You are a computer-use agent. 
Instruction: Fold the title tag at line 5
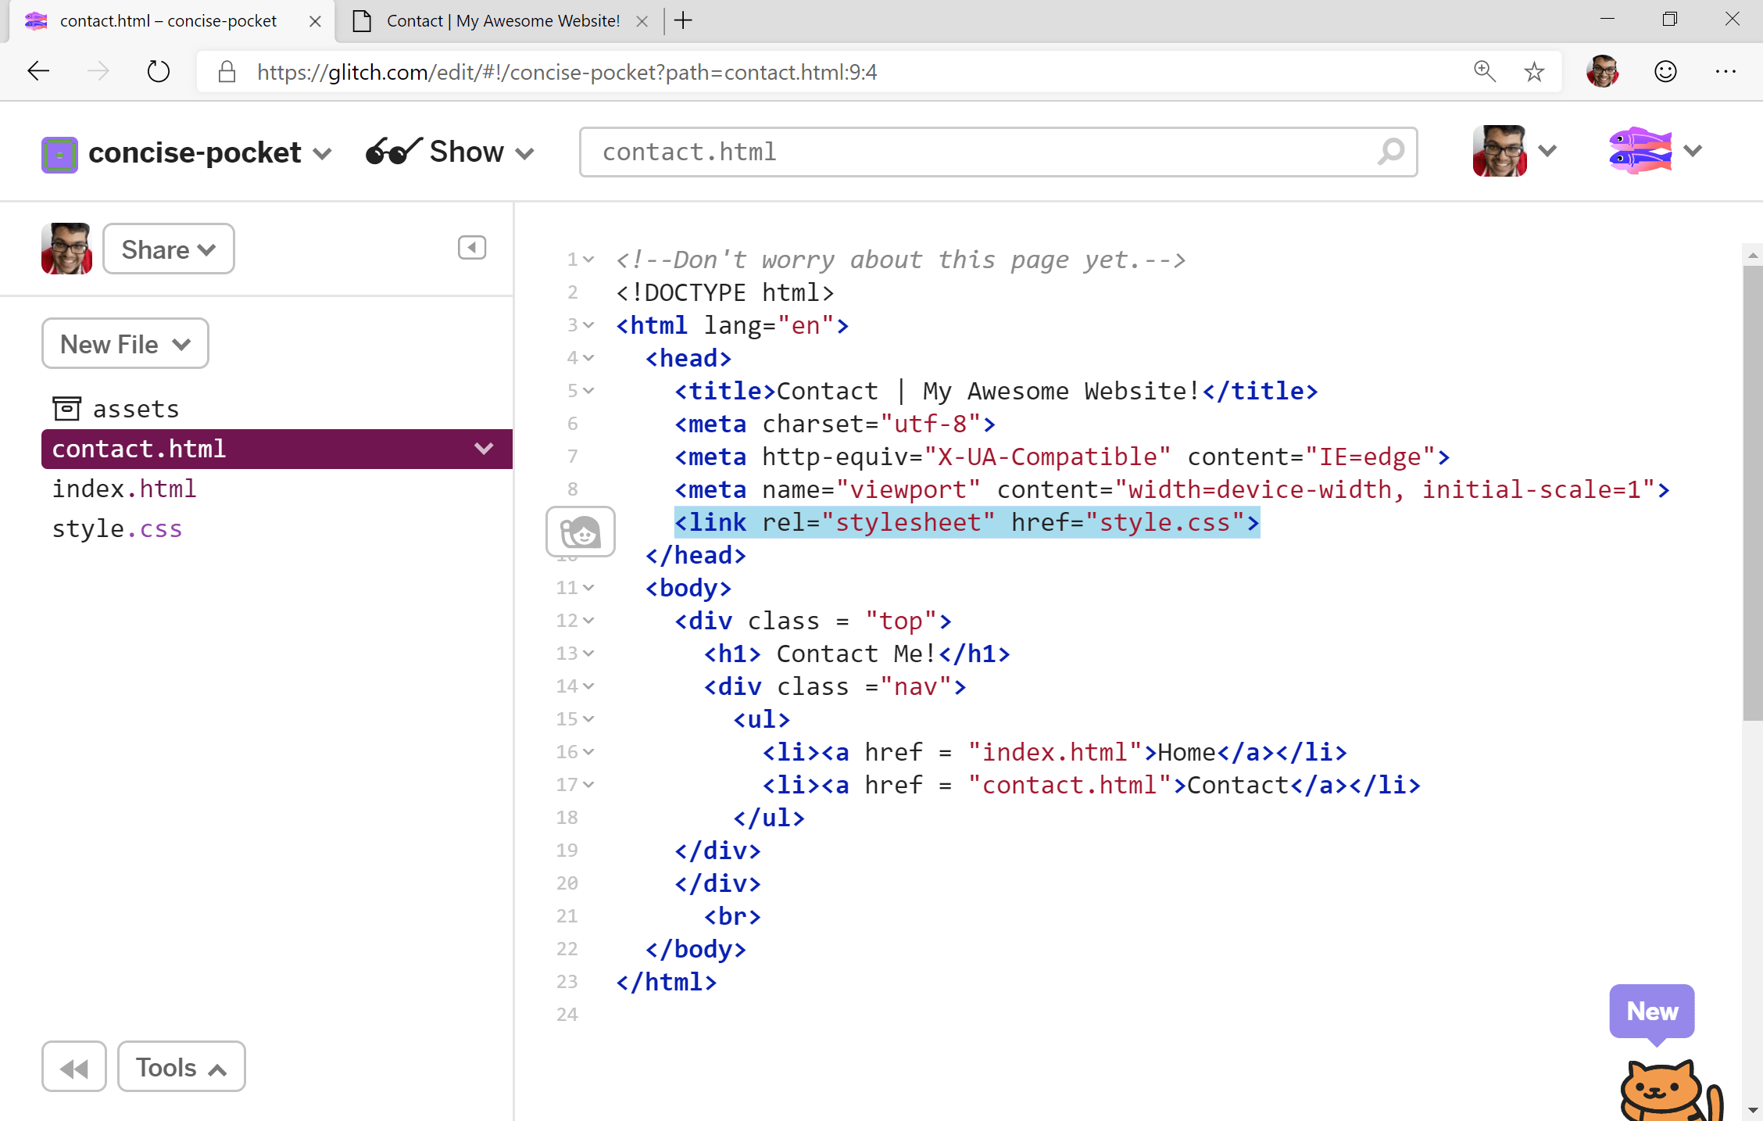tap(589, 391)
